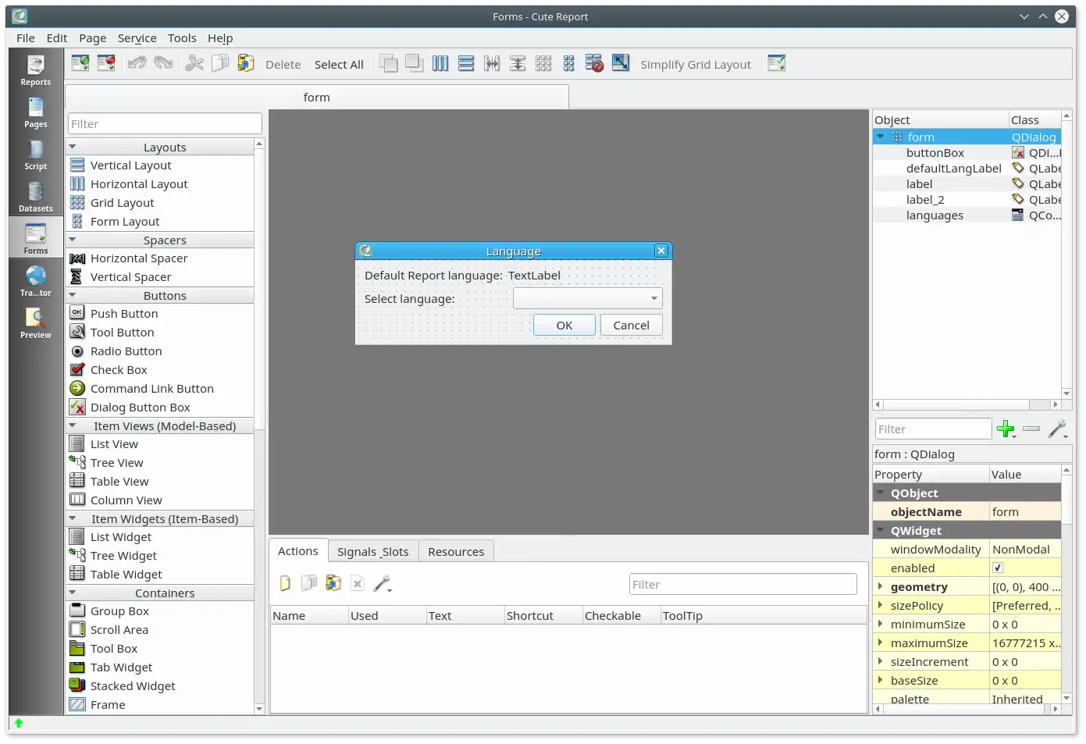This screenshot has height=744, width=1086.
Task: Expand the geometry property row
Action: click(881, 587)
